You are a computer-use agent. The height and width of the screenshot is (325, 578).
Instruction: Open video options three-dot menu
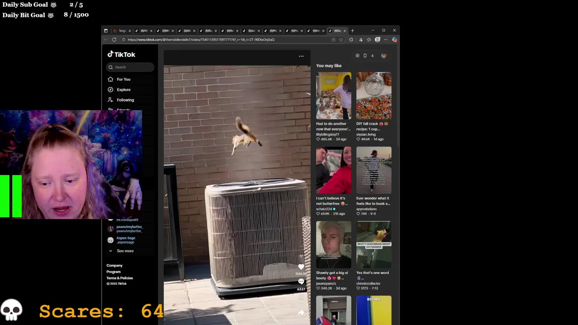(301, 56)
